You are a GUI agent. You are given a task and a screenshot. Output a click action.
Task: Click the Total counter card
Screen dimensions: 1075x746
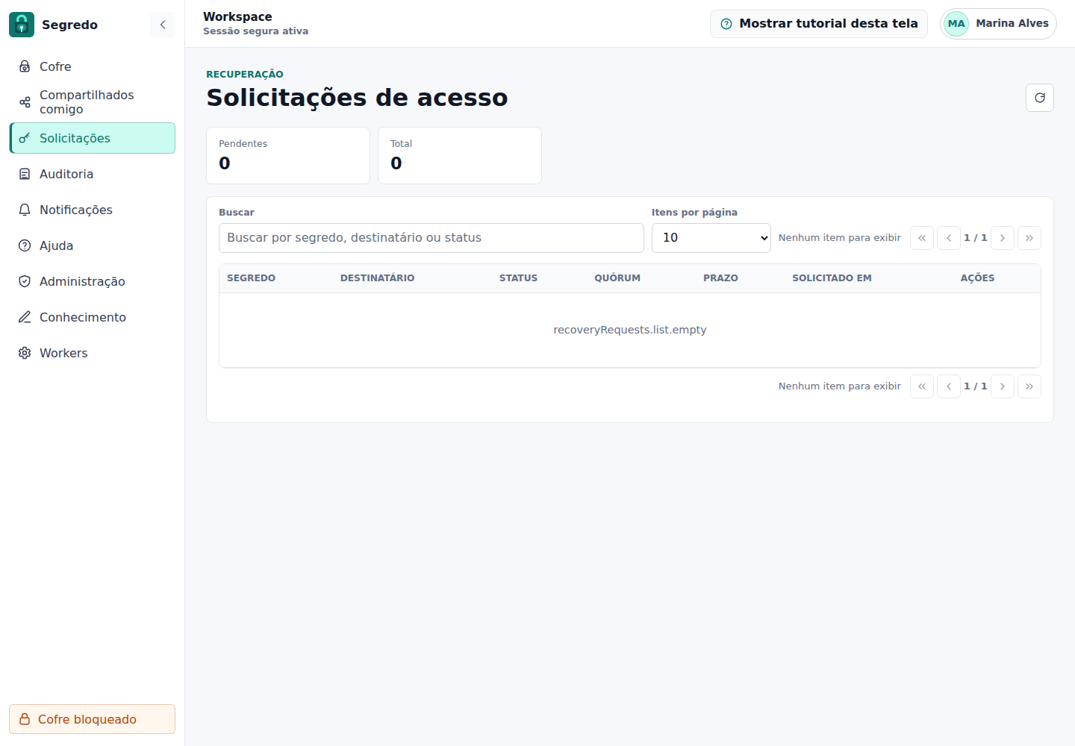click(460, 155)
